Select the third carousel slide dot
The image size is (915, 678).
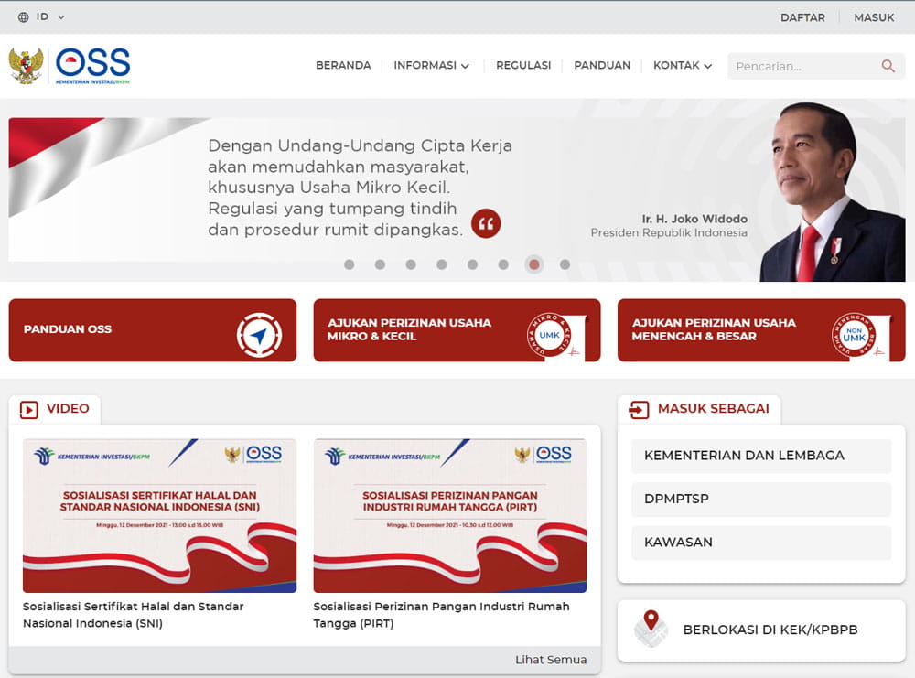pos(411,264)
